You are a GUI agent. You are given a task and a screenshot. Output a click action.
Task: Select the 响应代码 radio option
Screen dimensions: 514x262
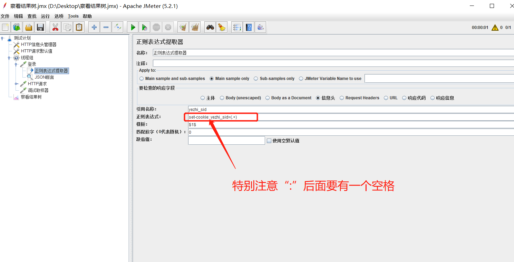point(404,98)
